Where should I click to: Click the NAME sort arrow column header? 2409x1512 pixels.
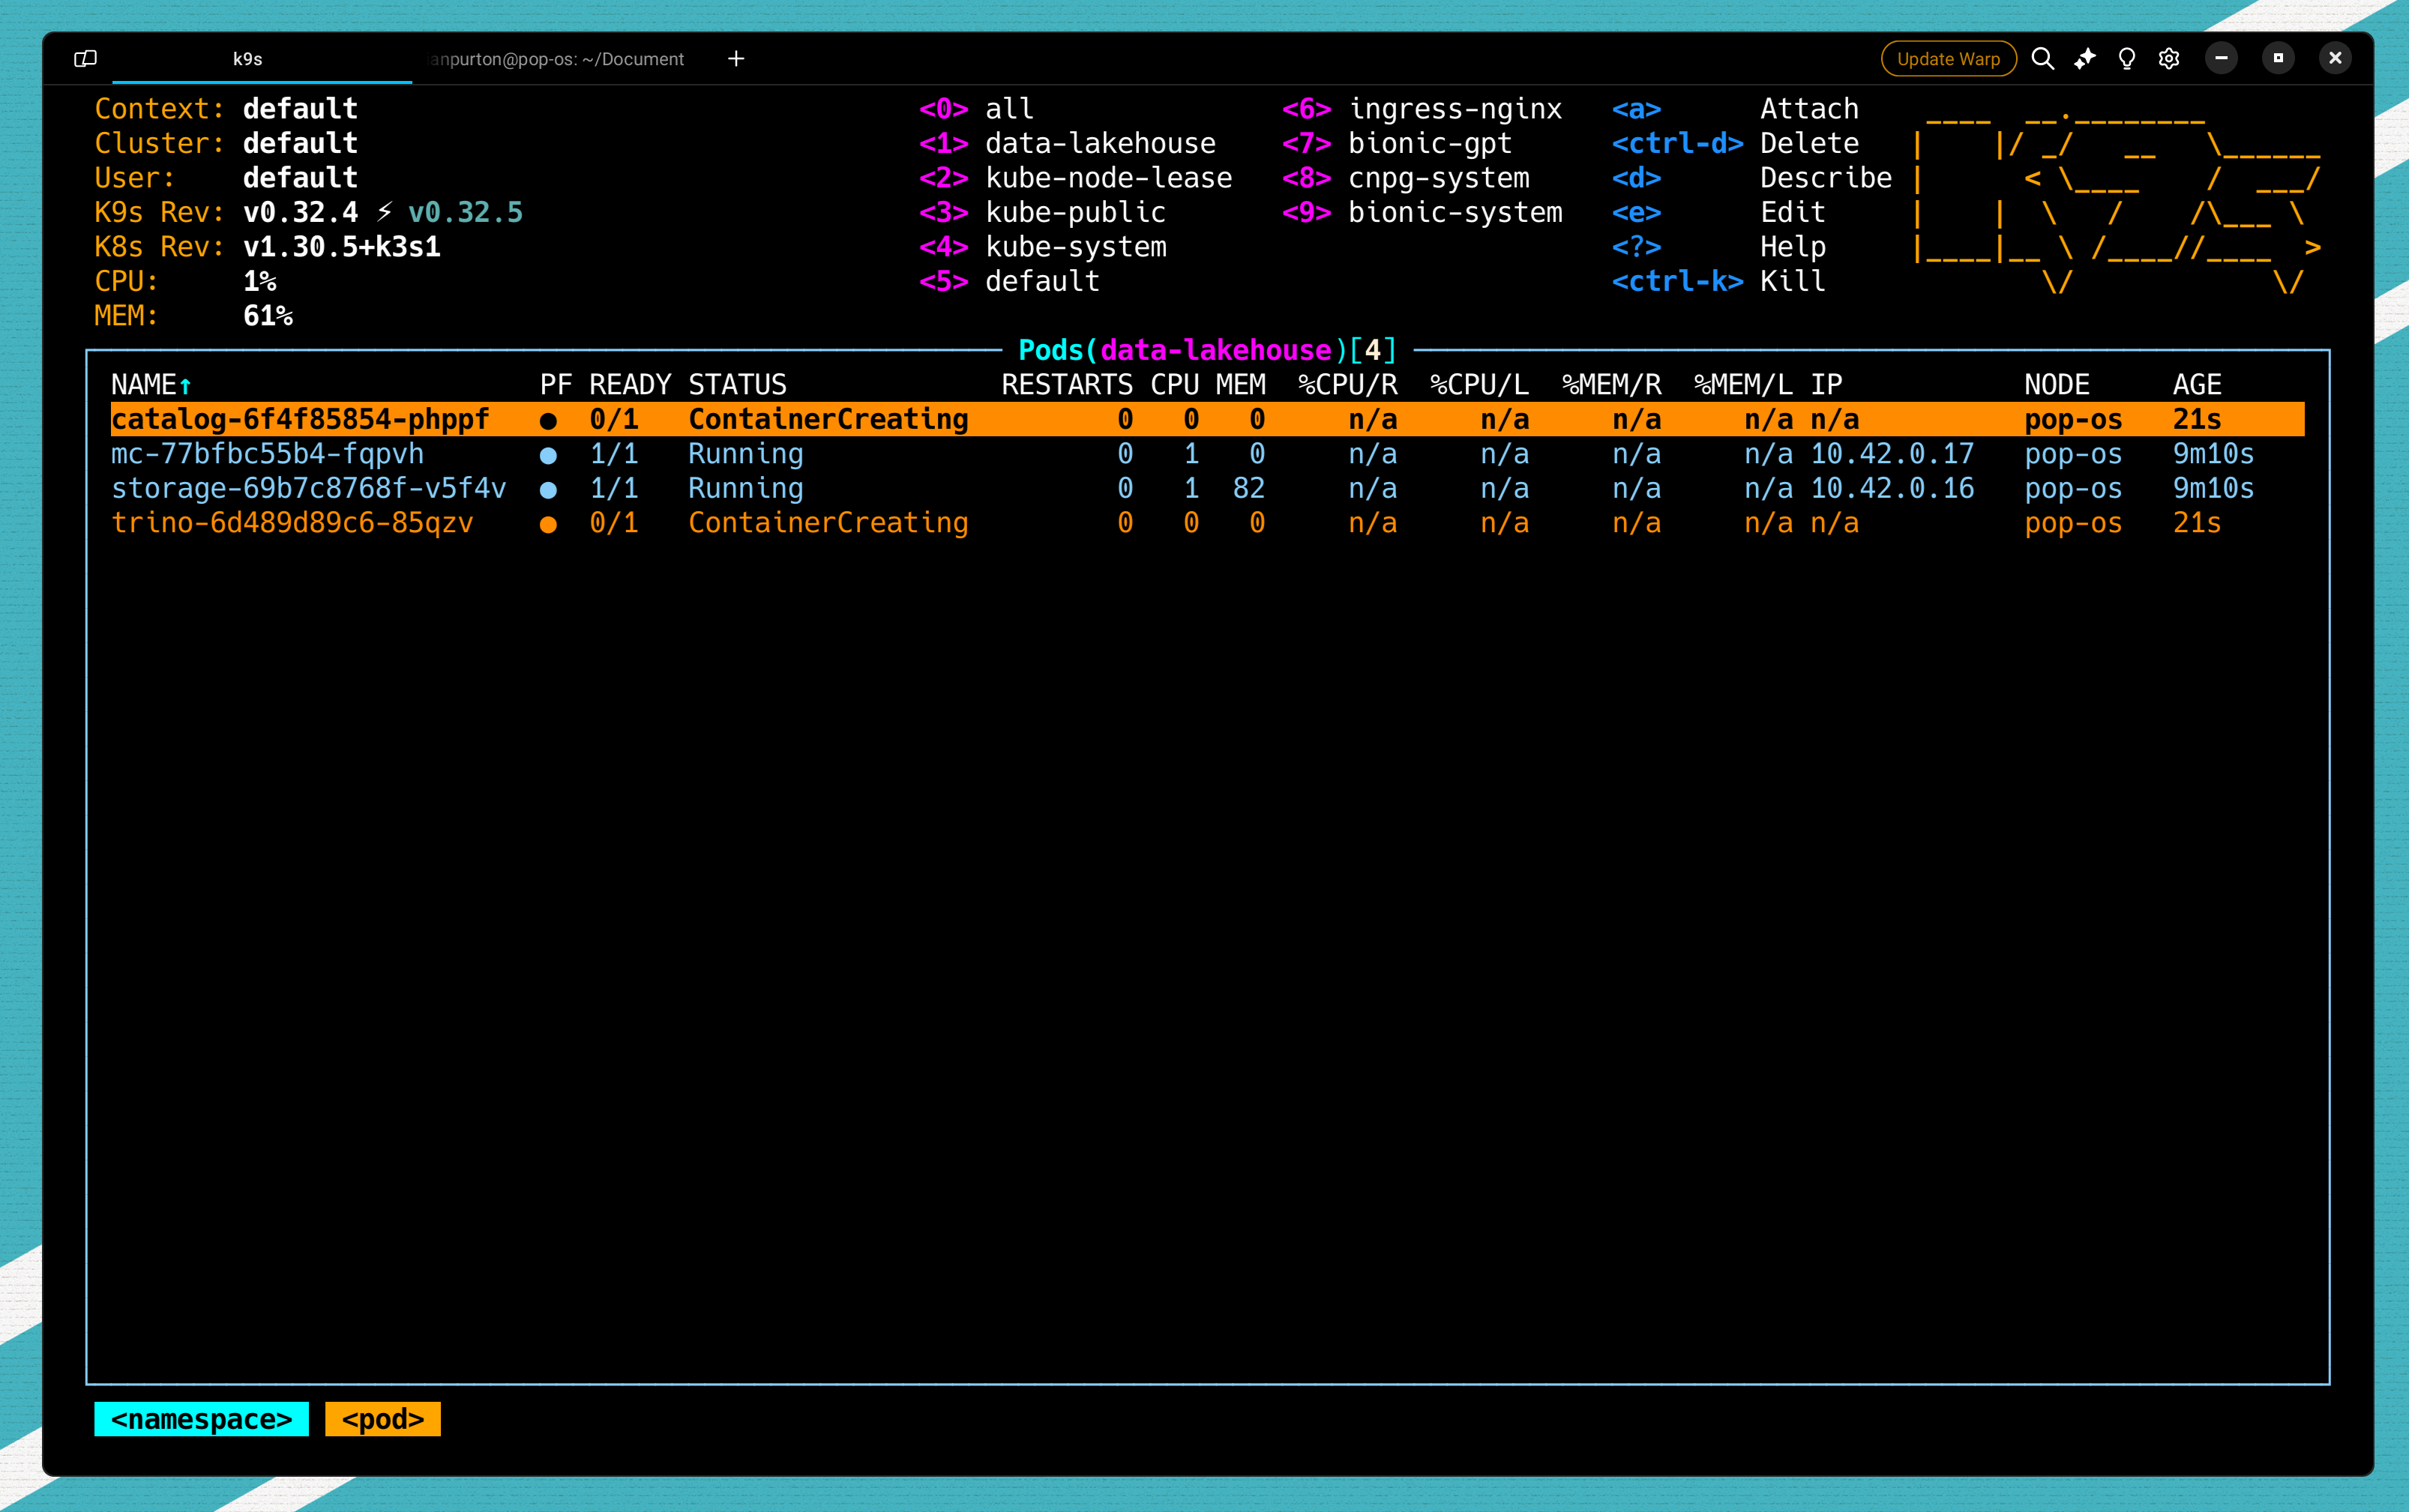point(150,385)
